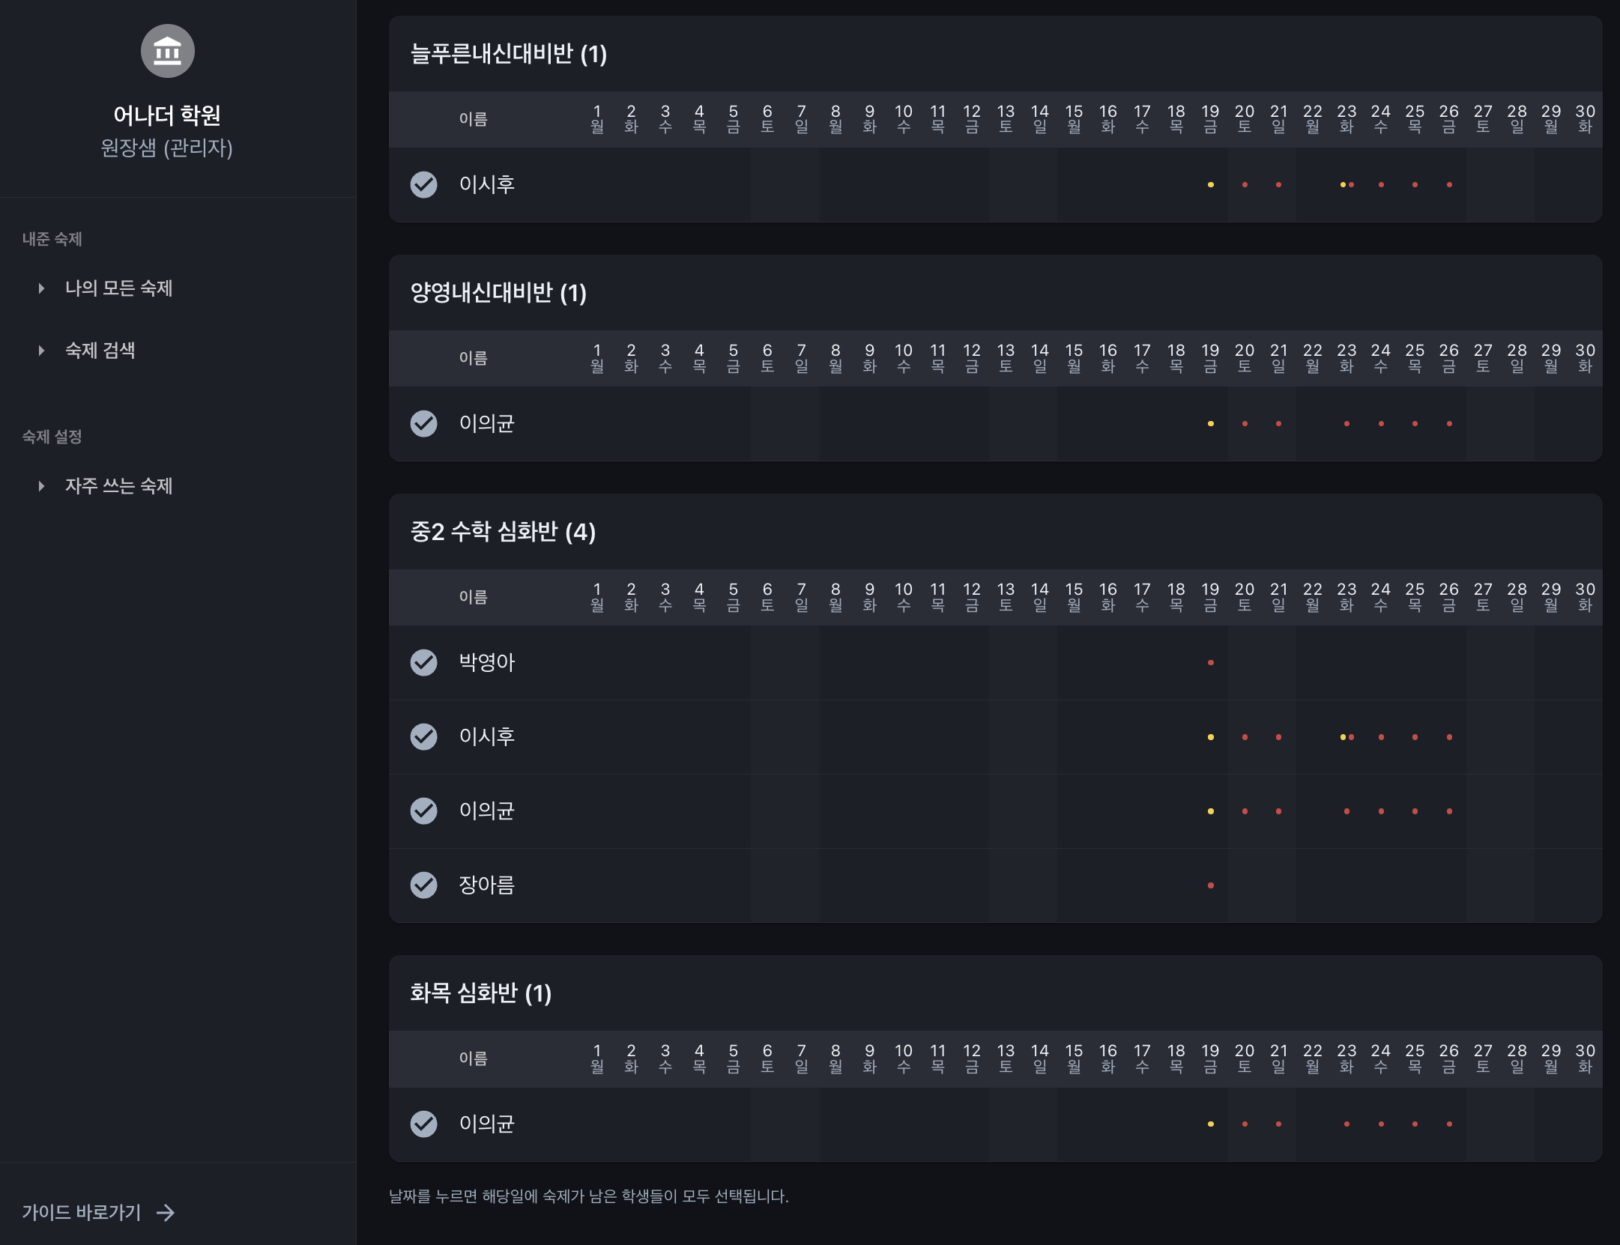
Task: Toggle checkbox for 장아름 in 중2 수학 심화반
Action: point(424,885)
